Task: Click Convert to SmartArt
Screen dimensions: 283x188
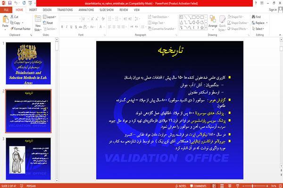Action: [x=161, y=29]
